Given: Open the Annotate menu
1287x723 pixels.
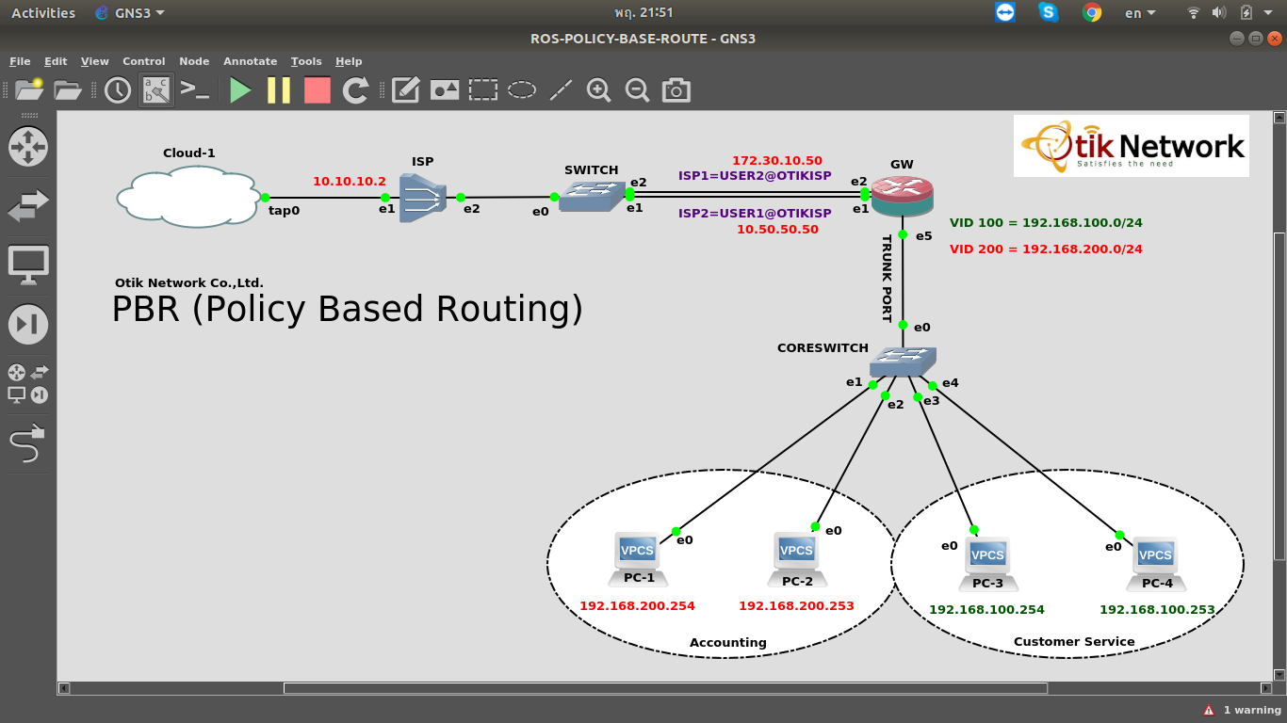Looking at the screenshot, I should [x=251, y=61].
